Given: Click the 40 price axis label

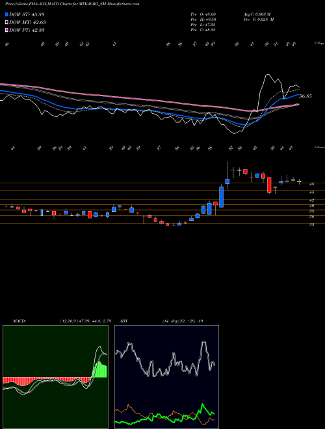Looking at the screenshot, I should (x=311, y=206).
